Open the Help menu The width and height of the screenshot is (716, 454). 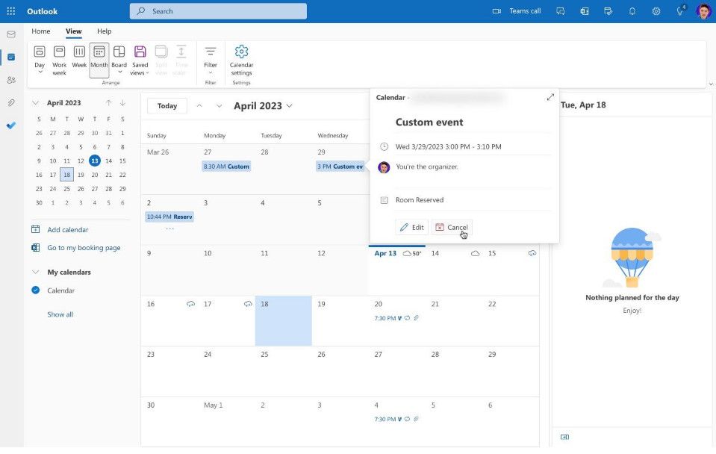(x=104, y=31)
